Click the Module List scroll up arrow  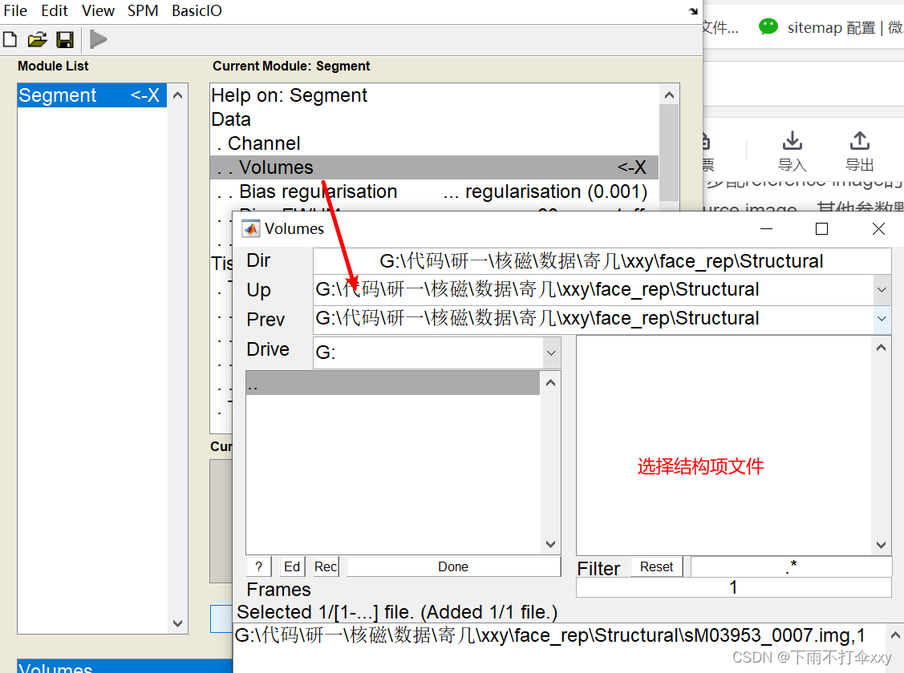[x=177, y=95]
